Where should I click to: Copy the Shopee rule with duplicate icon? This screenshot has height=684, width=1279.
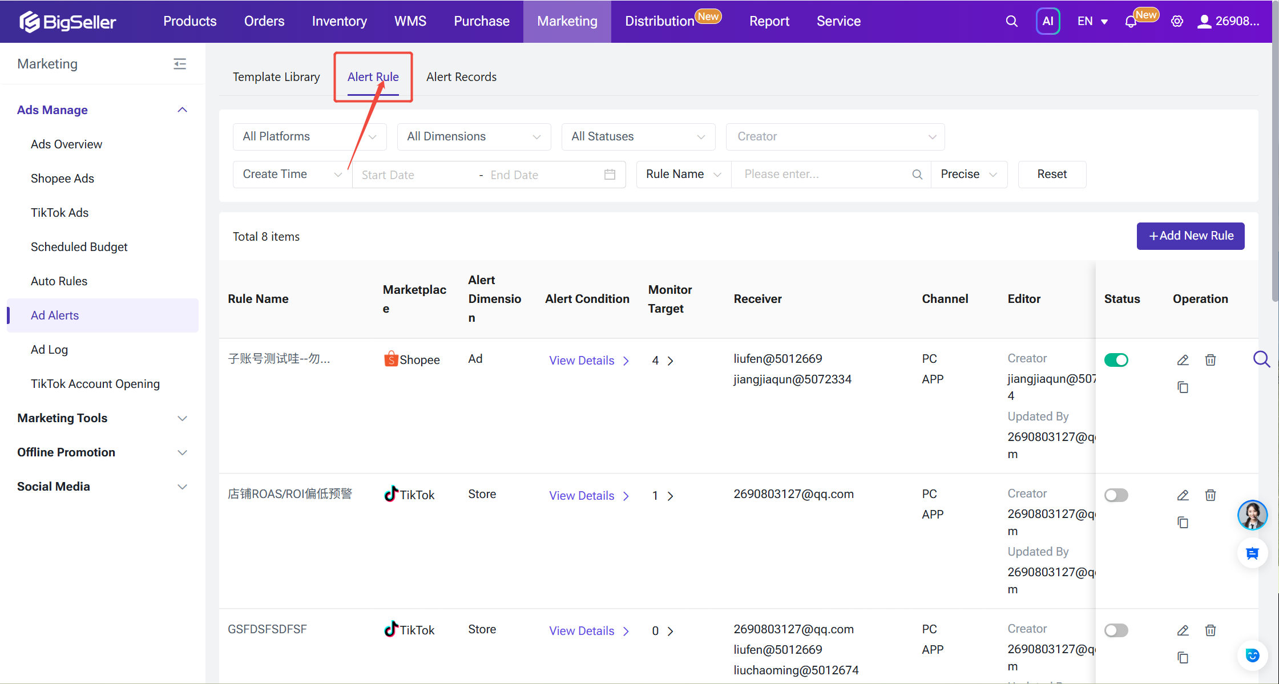(x=1183, y=387)
